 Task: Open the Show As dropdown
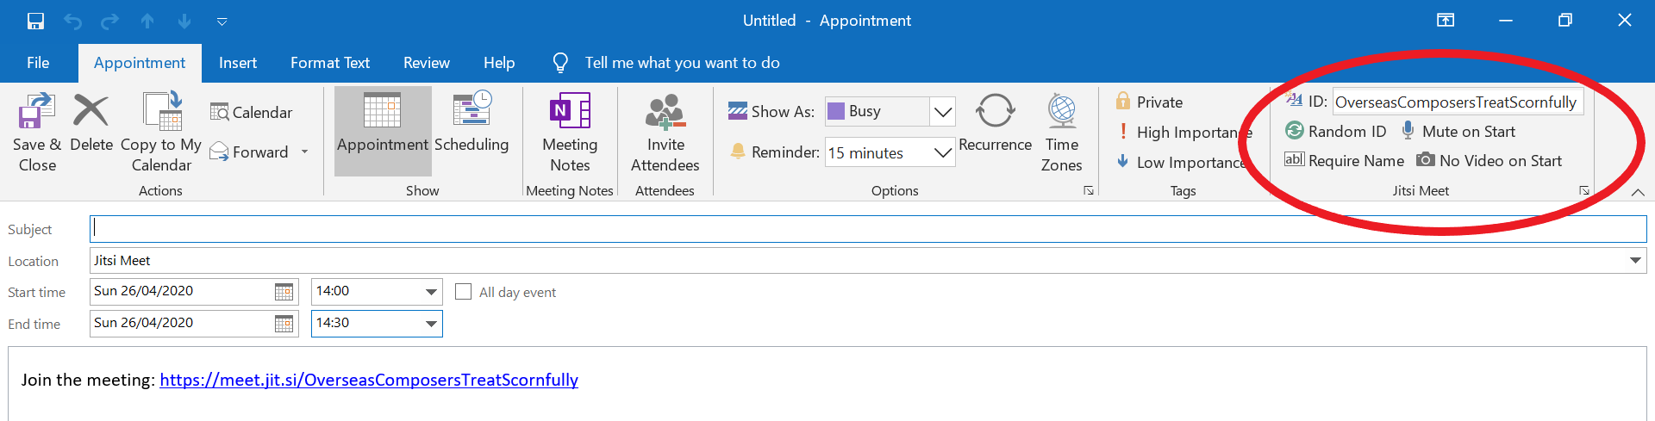point(943,111)
